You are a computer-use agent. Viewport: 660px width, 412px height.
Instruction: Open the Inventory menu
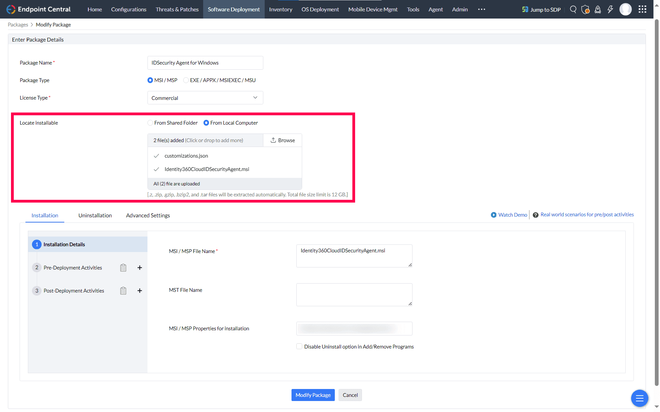280,9
